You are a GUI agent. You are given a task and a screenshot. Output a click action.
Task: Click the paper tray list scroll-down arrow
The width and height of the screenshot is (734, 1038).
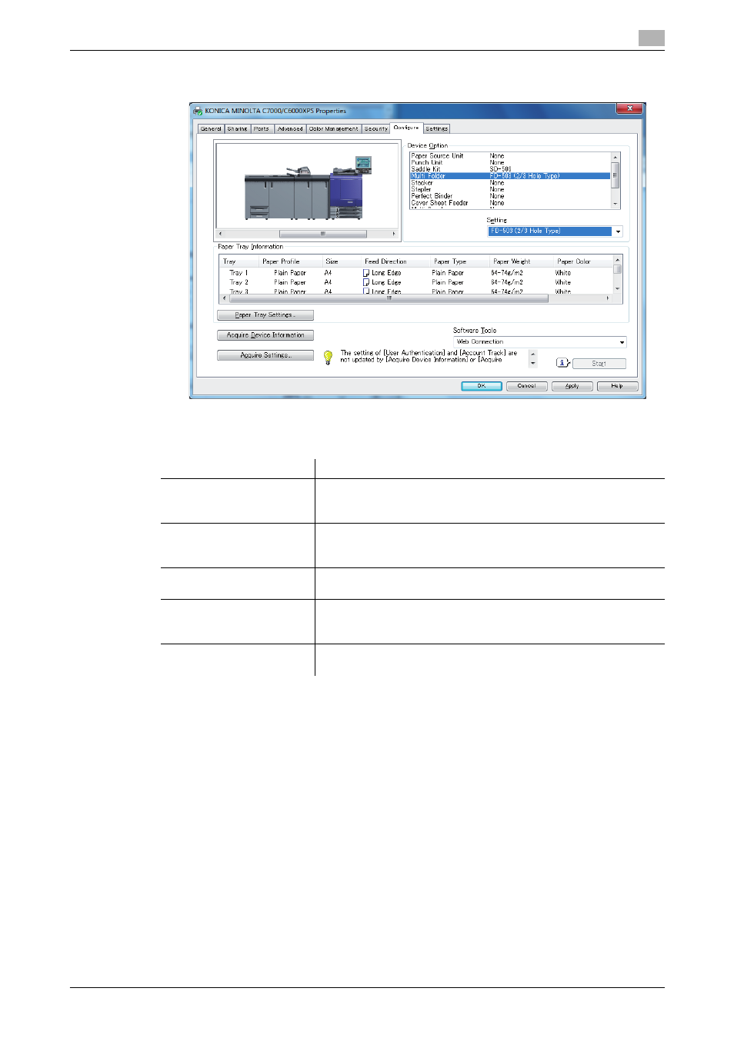pyautogui.click(x=617, y=288)
